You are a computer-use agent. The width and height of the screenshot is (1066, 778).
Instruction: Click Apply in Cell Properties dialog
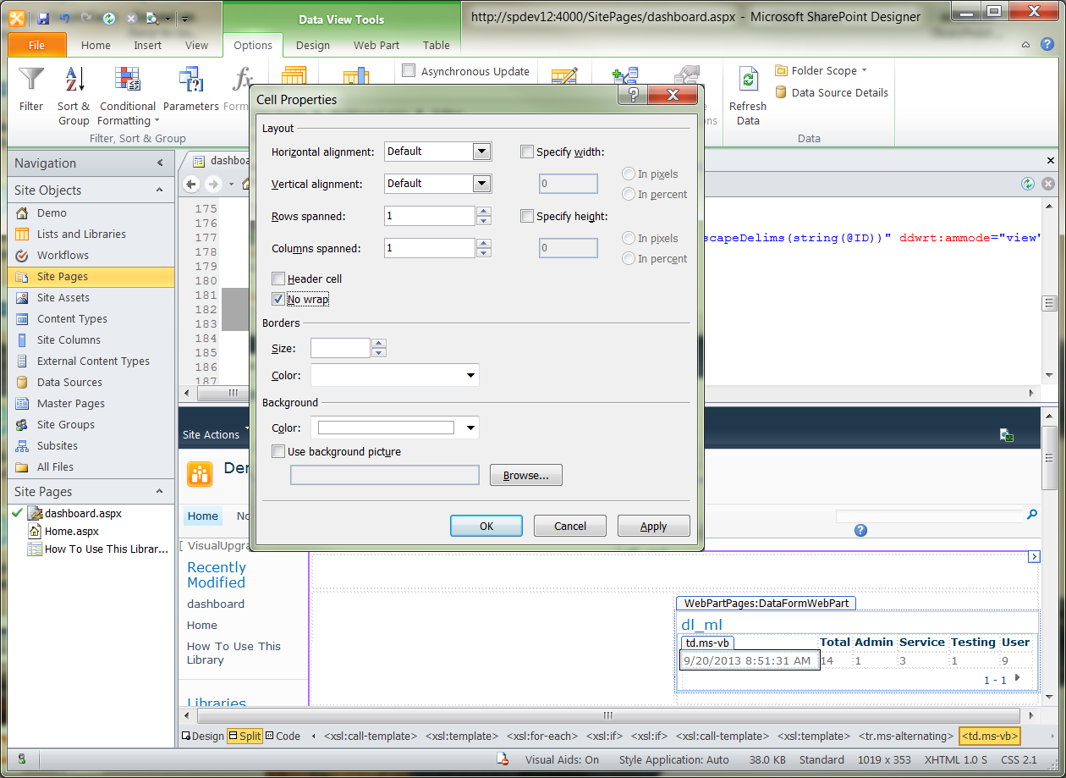click(654, 526)
